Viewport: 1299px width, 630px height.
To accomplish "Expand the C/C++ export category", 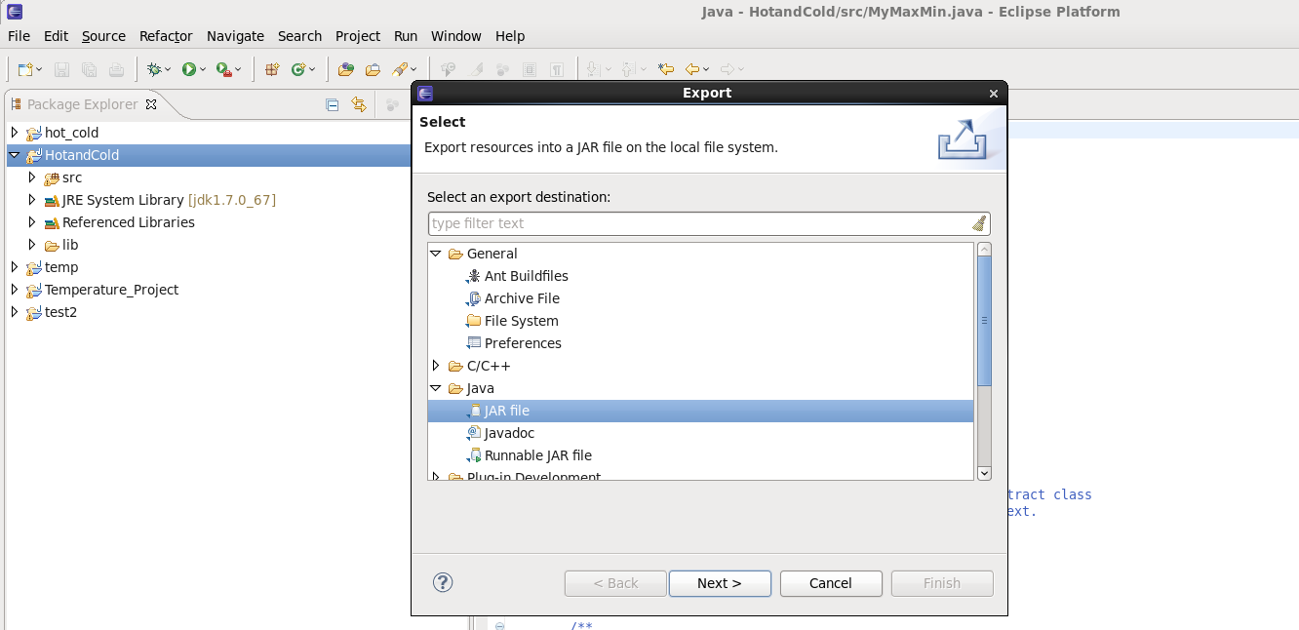I will (436, 366).
